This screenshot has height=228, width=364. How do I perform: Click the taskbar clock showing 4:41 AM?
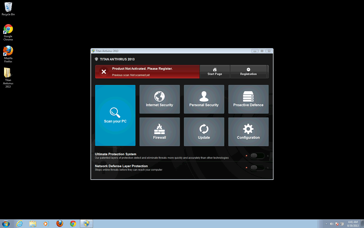coord(353,224)
